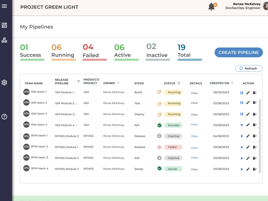Pause the ISM team 1 pipeline
The height and width of the screenshot is (201, 268).
[x=242, y=93]
